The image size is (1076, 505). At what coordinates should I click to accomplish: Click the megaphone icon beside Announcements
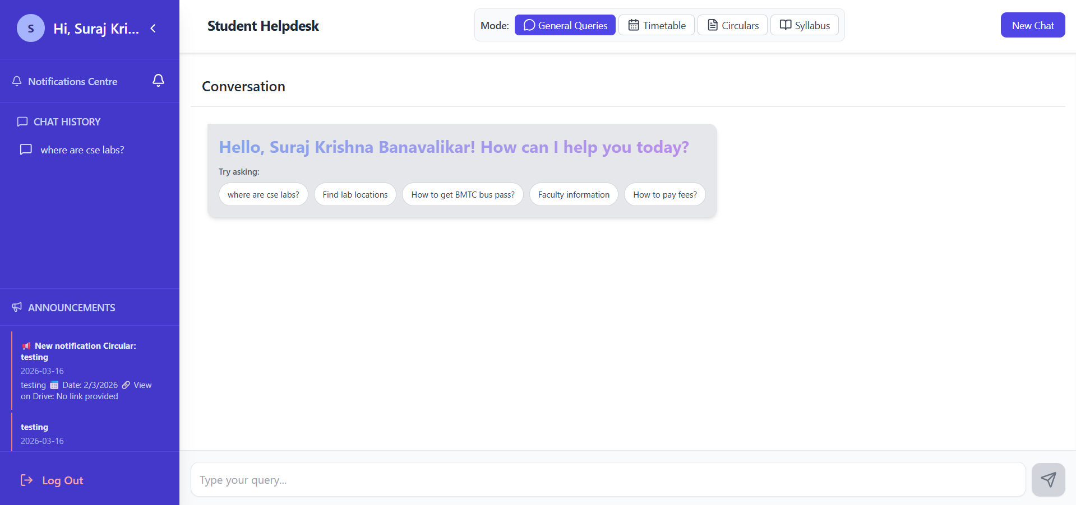[16, 307]
